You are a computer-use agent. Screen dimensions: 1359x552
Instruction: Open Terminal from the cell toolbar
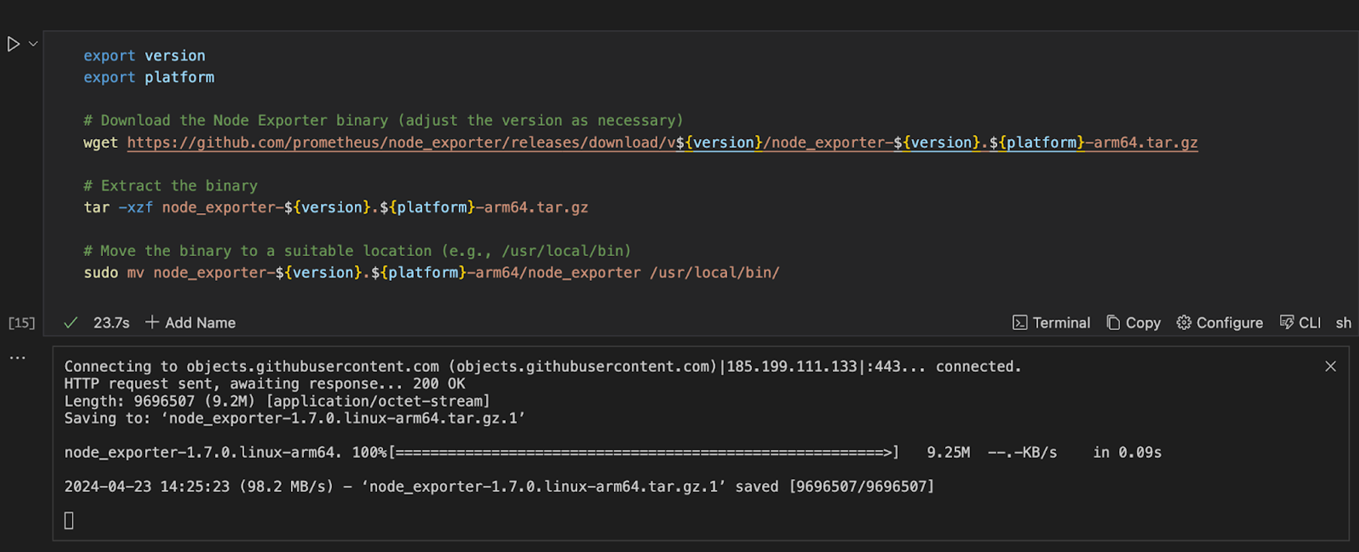1052,322
